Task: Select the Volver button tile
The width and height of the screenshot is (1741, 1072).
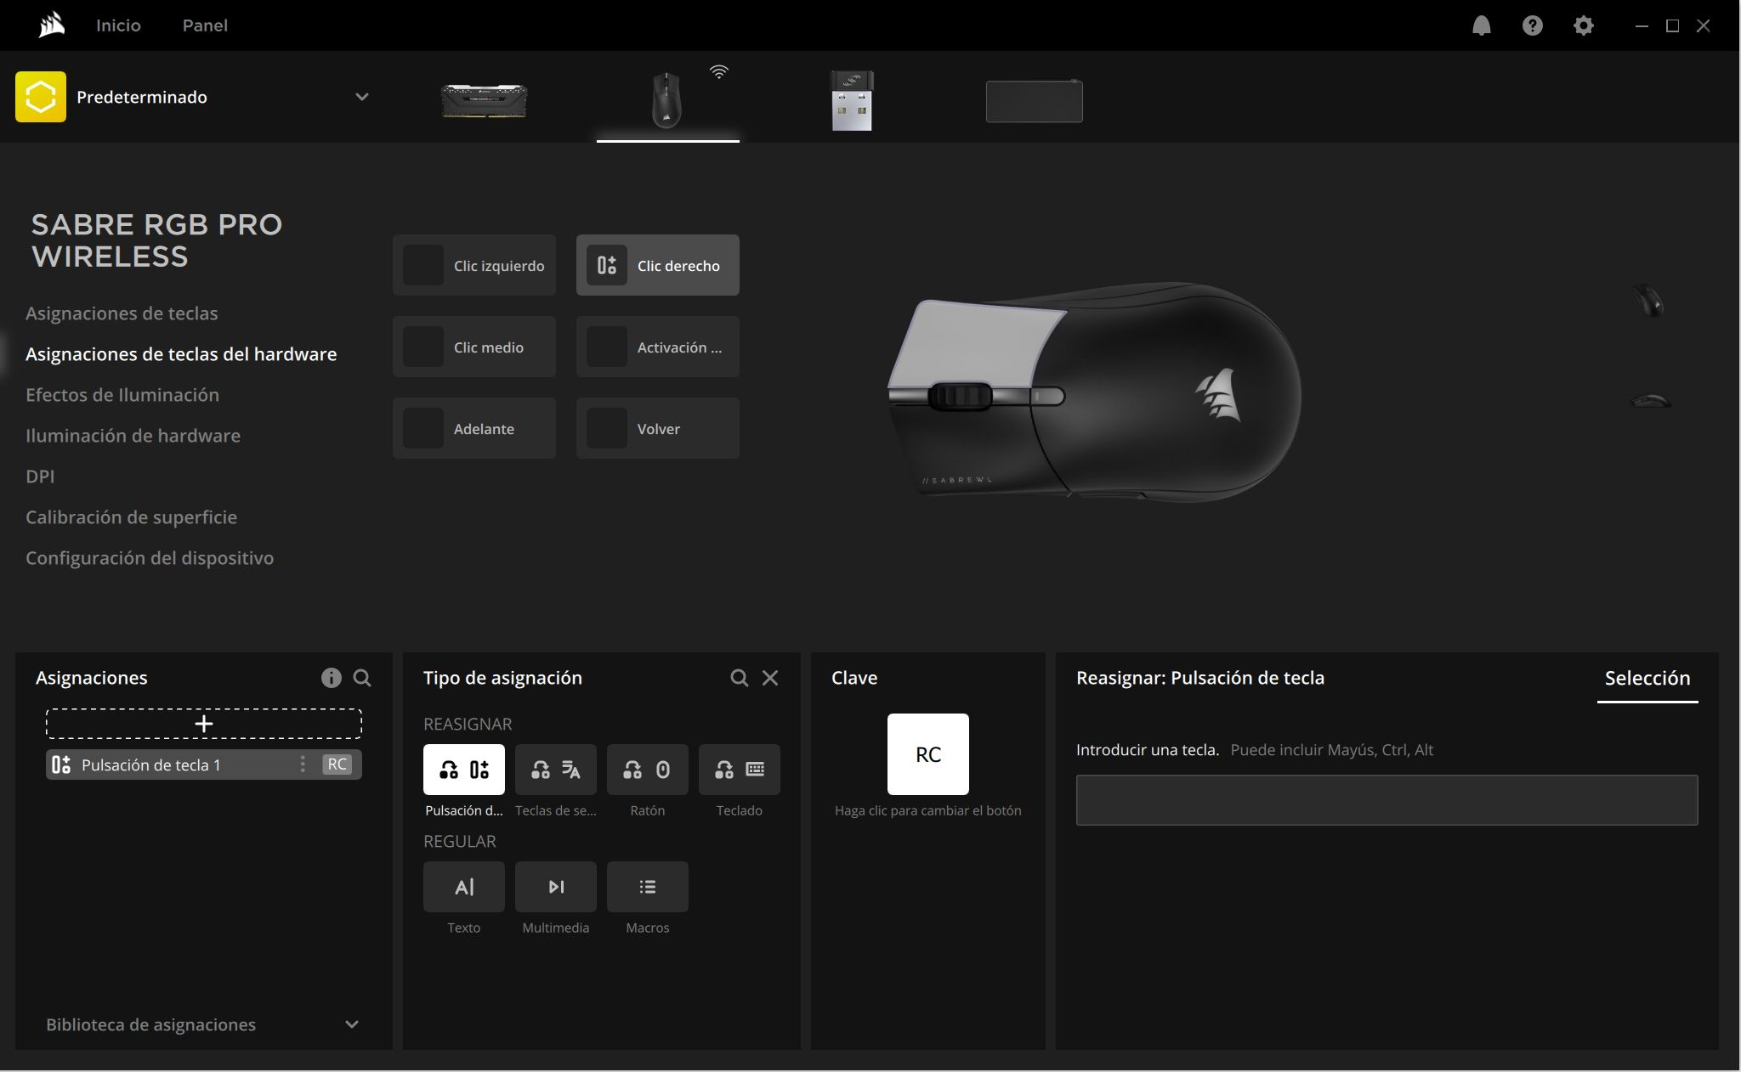Action: click(658, 428)
